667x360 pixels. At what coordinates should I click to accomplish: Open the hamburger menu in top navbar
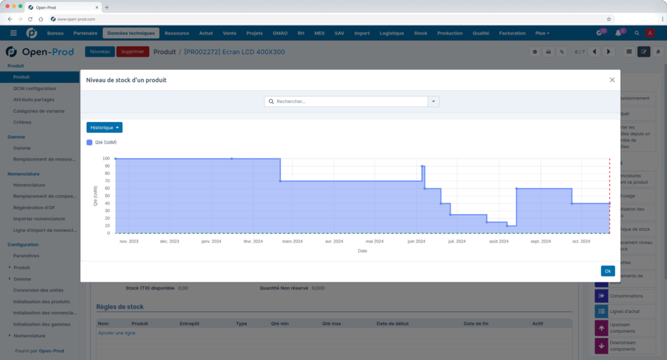pyautogui.click(x=13, y=33)
